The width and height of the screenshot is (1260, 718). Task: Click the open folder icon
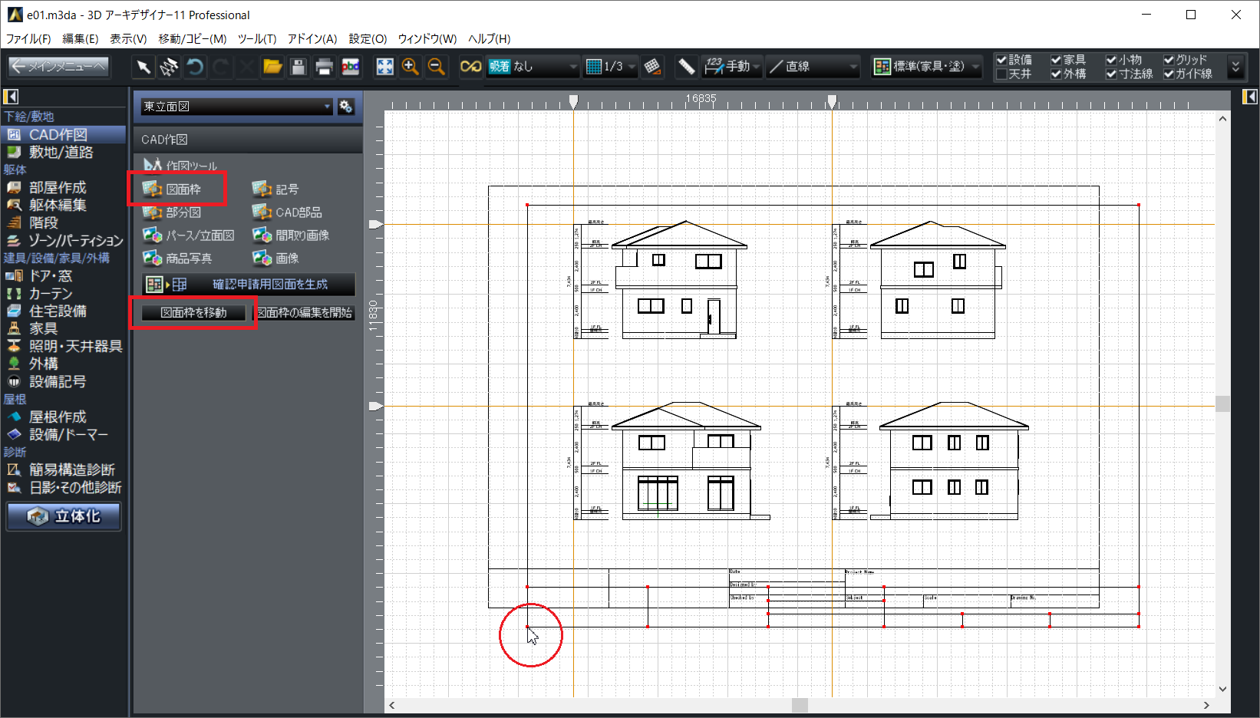pyautogui.click(x=272, y=68)
